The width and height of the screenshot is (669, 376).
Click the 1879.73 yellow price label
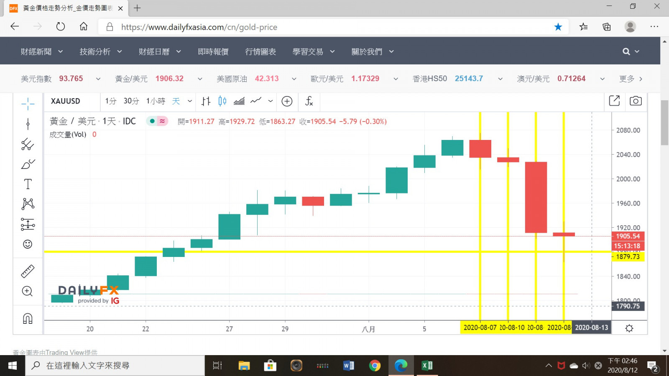(x=628, y=257)
